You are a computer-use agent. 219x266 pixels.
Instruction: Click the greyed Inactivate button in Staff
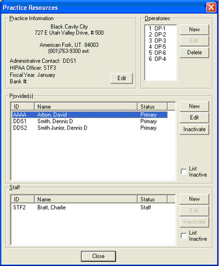pyautogui.click(x=194, y=222)
